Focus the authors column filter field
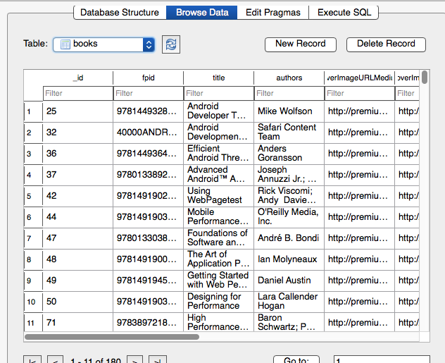The height and width of the screenshot is (363, 445). (x=289, y=94)
